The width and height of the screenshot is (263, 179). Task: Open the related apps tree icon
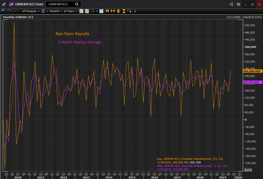(x=231, y=4)
